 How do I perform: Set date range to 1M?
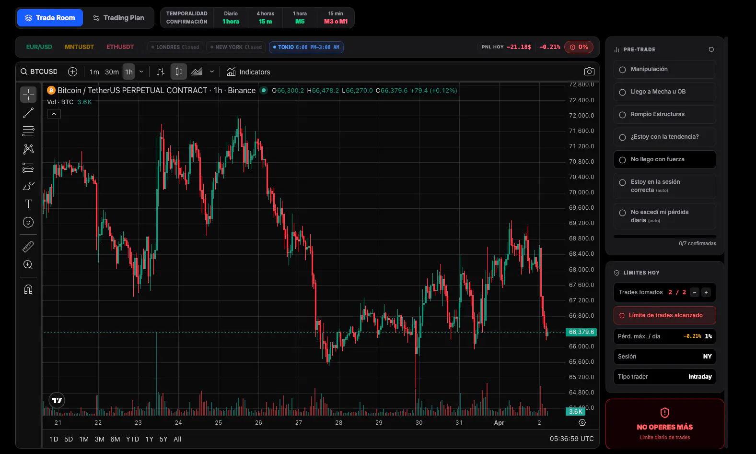pos(84,439)
